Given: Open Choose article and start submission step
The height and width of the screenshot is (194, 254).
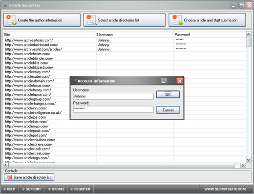Looking at the screenshot, I should click(x=207, y=20).
